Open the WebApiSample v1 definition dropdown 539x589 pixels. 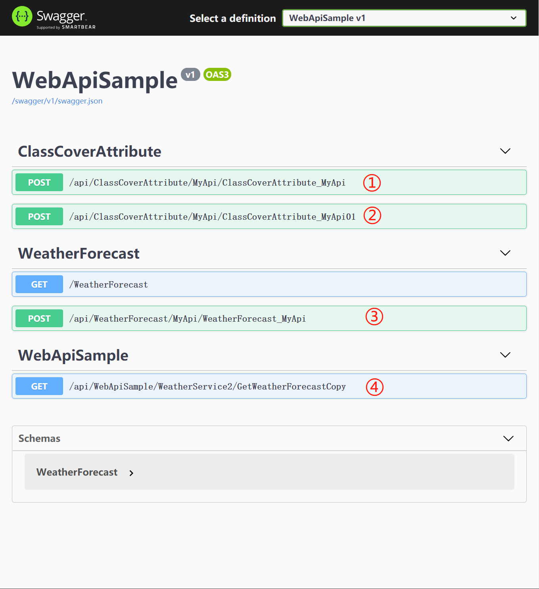(x=404, y=18)
